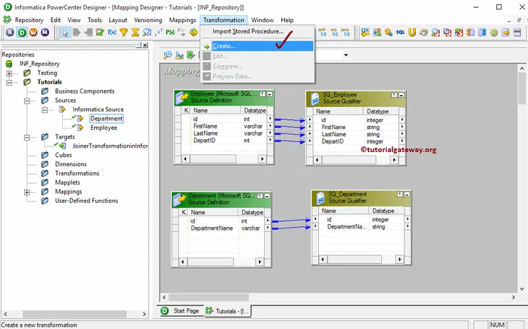Viewport: 528px width, 329px height.
Task: Toggle Employee definition's question mark button
Action: (x=263, y=94)
